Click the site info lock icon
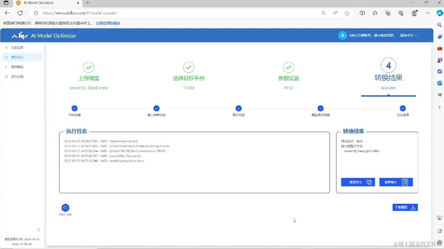 (36, 13)
